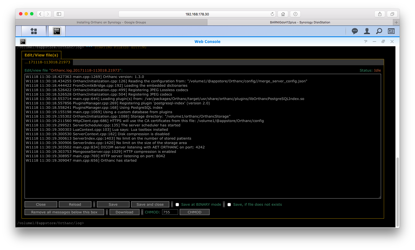Click log line 'Orthanc version: 1.3.0'

tap(85, 77)
